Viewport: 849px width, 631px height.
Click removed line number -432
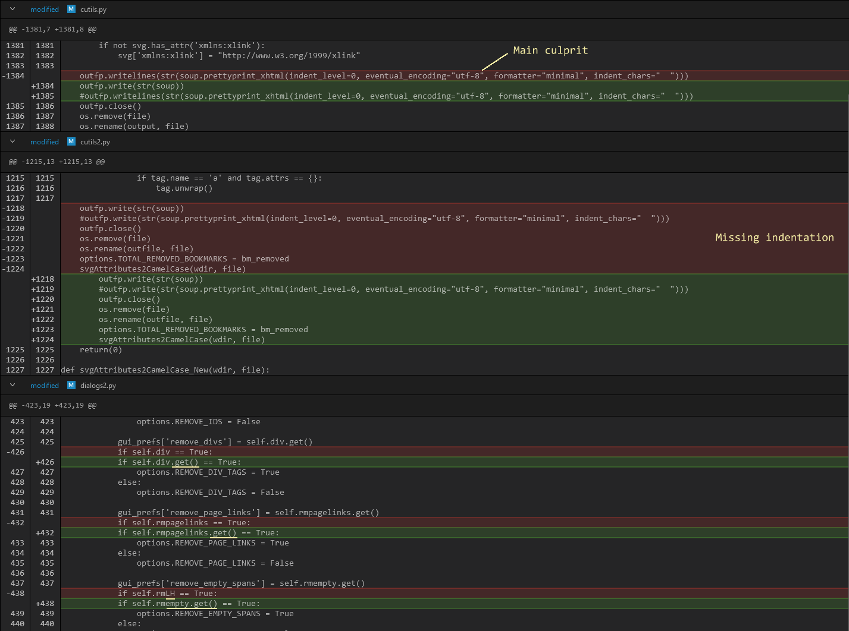point(15,523)
